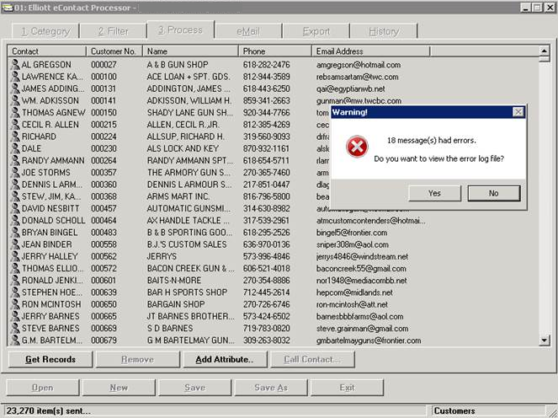Viewport: 558px width, 418px height.
Task: Click the contact icon next to JERRY HALLEY
Action: (x=15, y=256)
